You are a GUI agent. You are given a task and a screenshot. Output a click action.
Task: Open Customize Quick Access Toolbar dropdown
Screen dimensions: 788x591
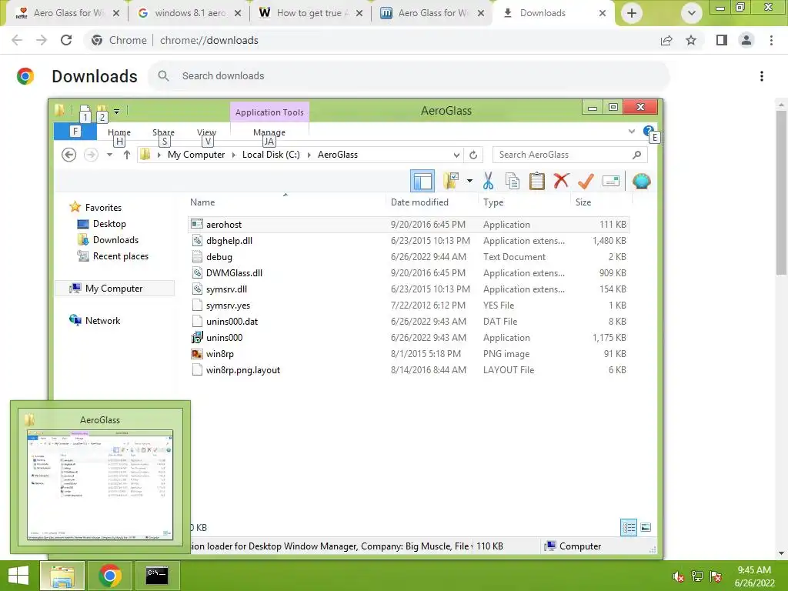pyautogui.click(x=116, y=111)
